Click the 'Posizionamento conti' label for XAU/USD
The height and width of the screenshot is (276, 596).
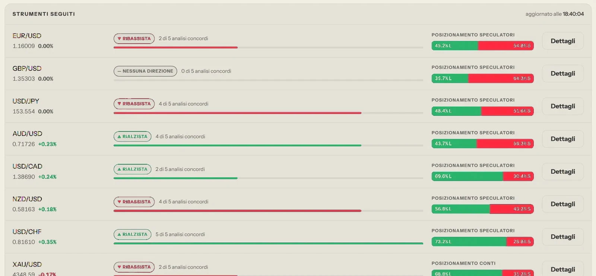tap(463, 263)
